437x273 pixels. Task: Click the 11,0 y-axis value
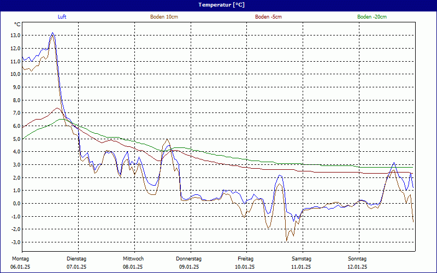point(16,61)
